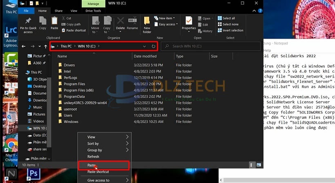Open Music in the navigation pane

point(35,107)
